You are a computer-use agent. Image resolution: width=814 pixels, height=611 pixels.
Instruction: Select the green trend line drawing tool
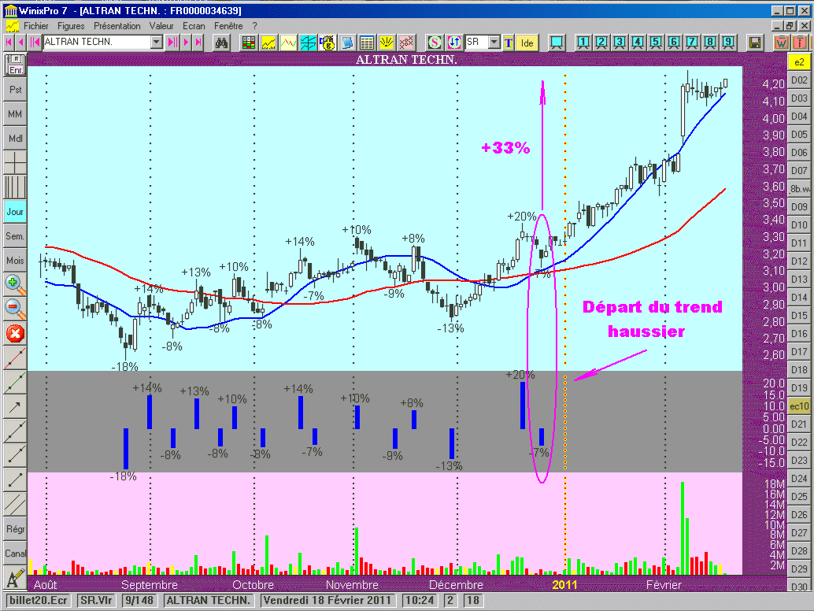point(14,382)
